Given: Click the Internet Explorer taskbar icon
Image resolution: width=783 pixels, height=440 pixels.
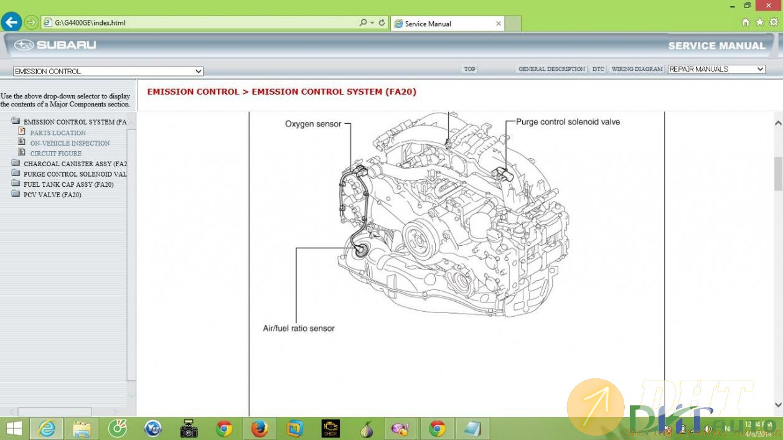Looking at the screenshot, I should tap(47, 429).
